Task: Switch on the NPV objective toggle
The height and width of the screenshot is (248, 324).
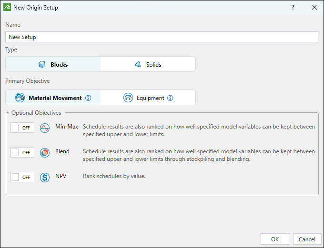Action: click(x=22, y=177)
